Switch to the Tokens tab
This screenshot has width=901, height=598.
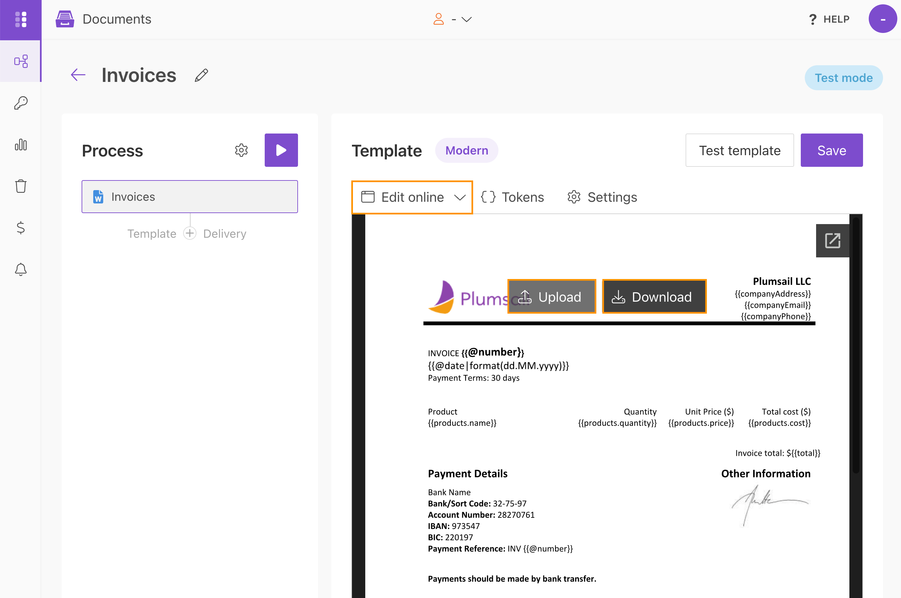[512, 197]
